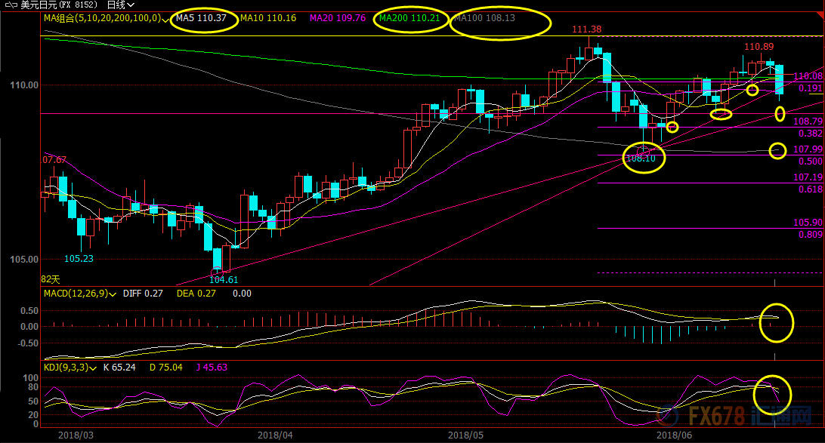
Task: Select the MA5 110.37 label
Action: pyautogui.click(x=201, y=17)
